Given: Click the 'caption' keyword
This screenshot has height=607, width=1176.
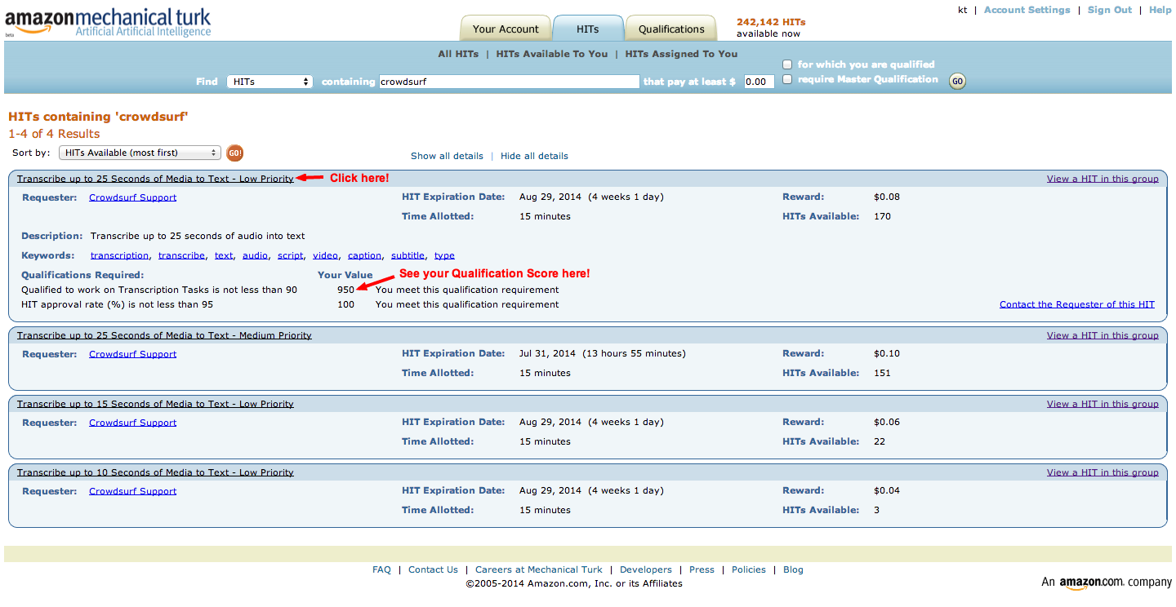Looking at the screenshot, I should (x=364, y=255).
